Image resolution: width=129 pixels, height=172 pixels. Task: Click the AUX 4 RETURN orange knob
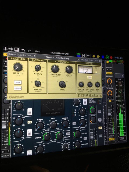tap(110, 93)
